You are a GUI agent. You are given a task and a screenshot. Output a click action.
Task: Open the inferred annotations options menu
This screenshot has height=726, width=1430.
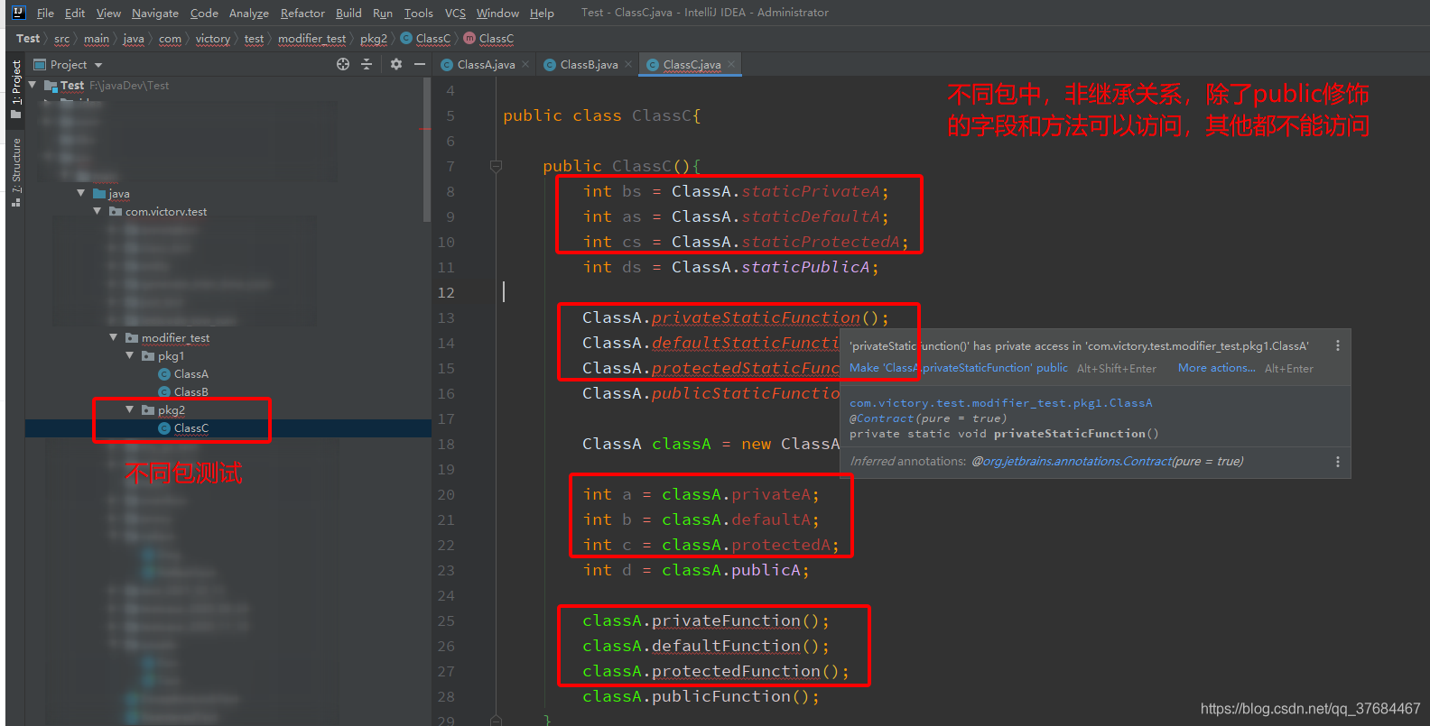click(1337, 462)
